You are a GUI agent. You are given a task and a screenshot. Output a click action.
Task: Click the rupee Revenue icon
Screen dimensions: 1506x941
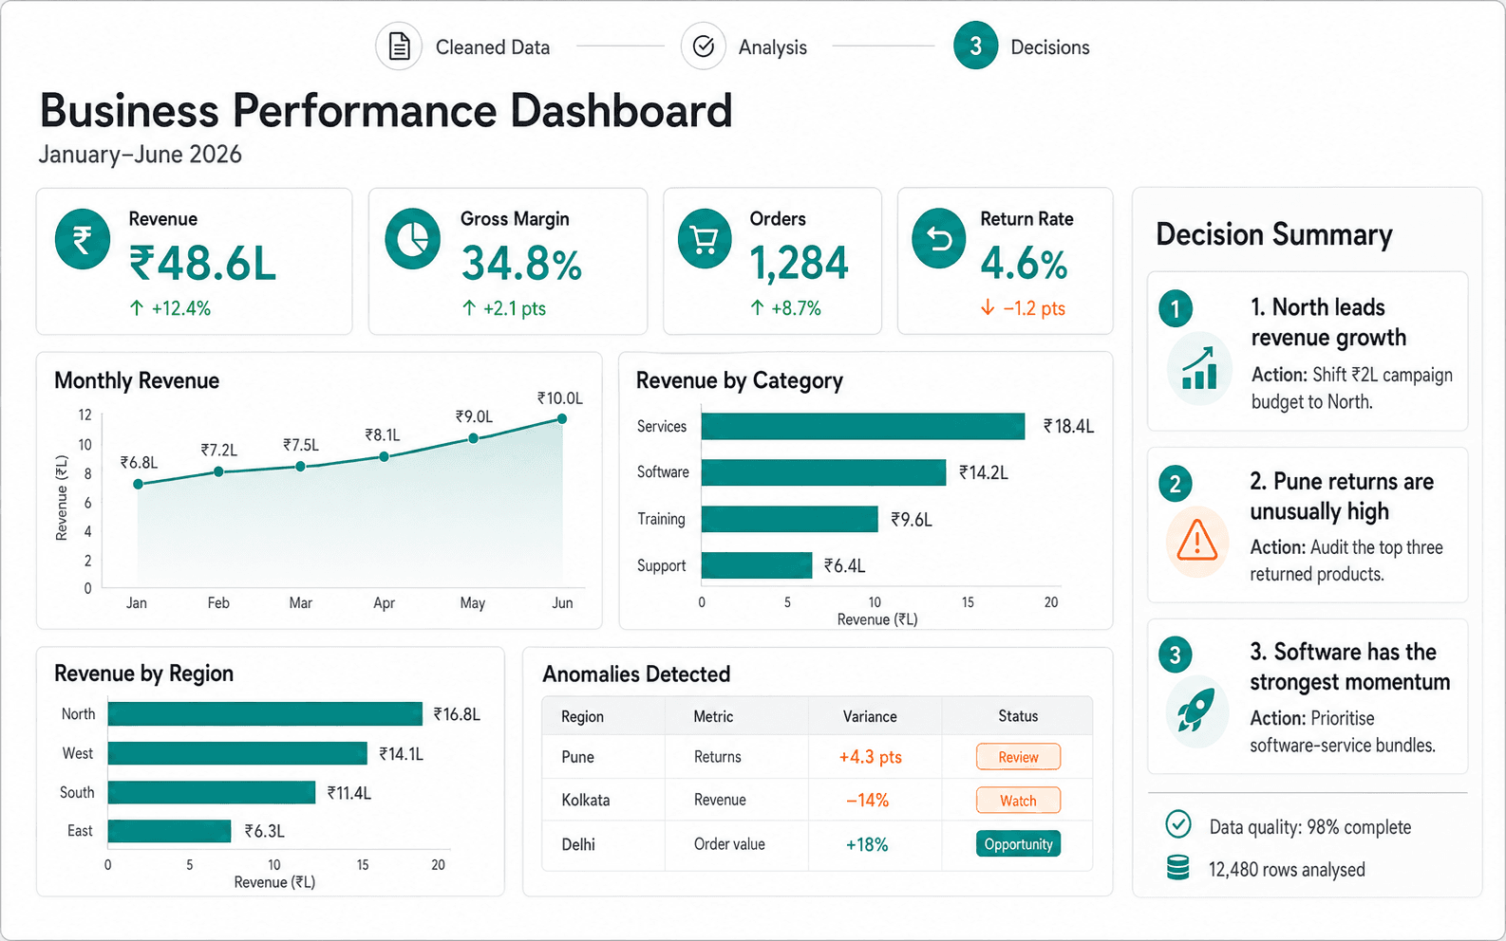point(83,239)
